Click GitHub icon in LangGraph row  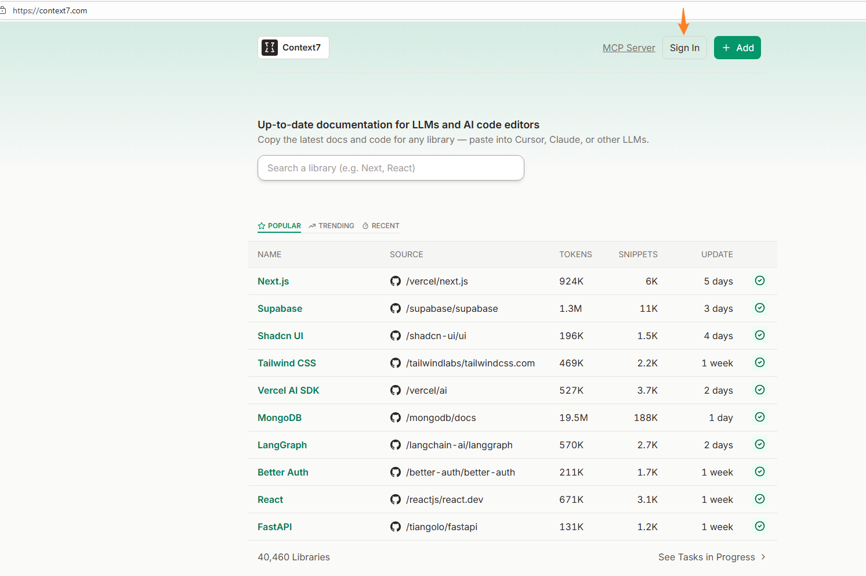[x=396, y=445]
